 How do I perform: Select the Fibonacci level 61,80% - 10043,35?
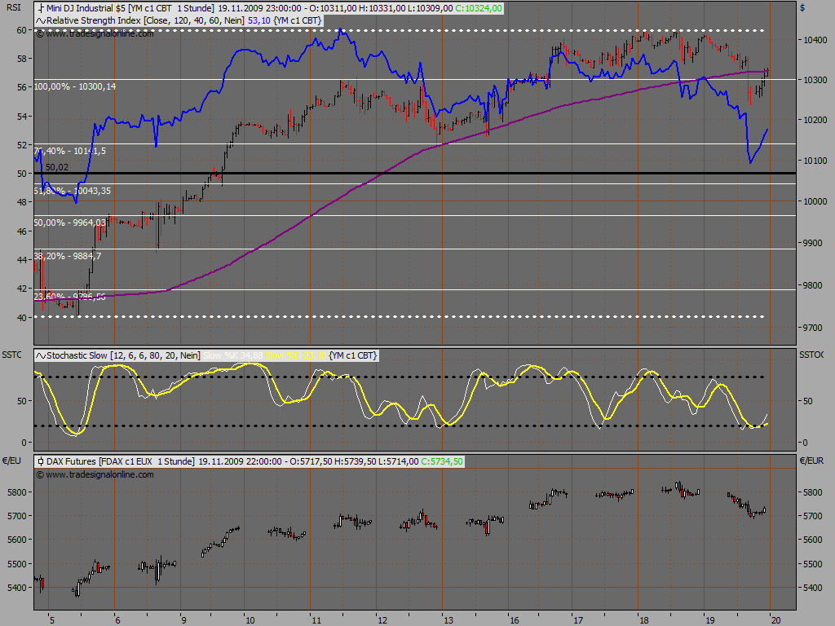click(x=73, y=191)
